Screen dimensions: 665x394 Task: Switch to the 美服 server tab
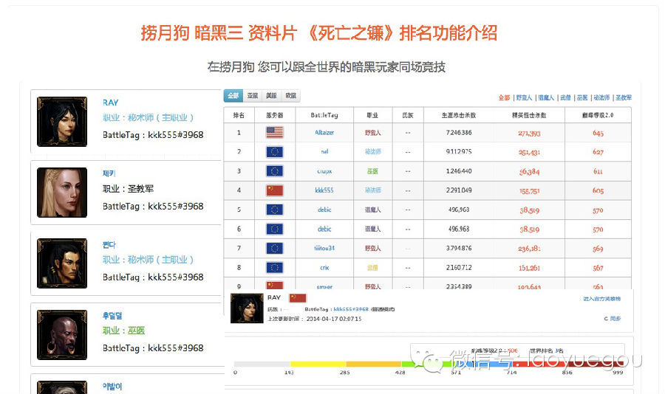tap(271, 96)
